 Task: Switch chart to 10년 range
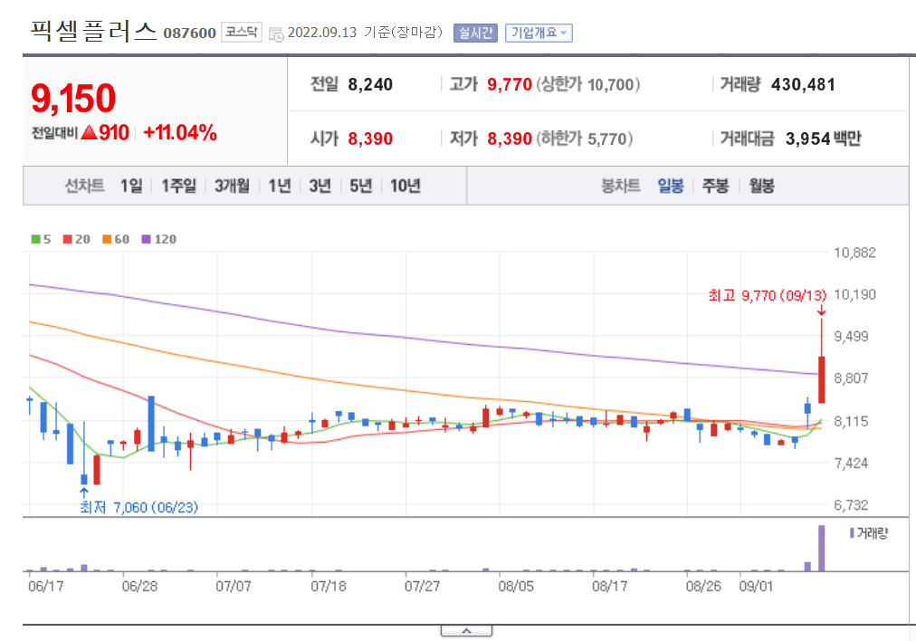[406, 186]
